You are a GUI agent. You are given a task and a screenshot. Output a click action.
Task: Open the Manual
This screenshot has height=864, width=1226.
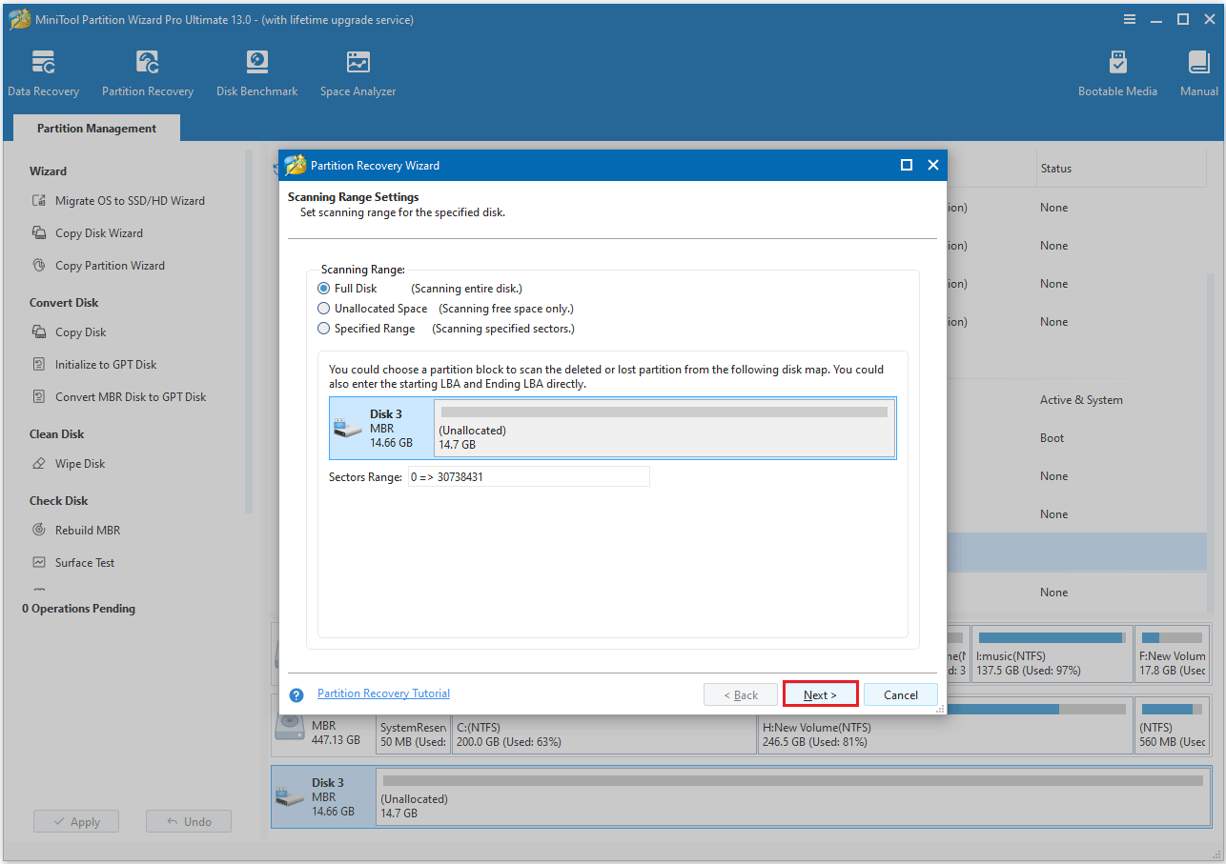(1198, 74)
